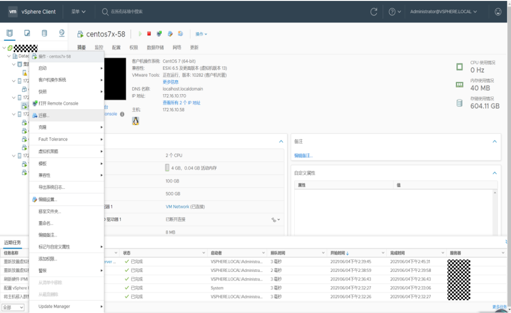Switch to VMs and Templates inventory icon

[27, 33]
